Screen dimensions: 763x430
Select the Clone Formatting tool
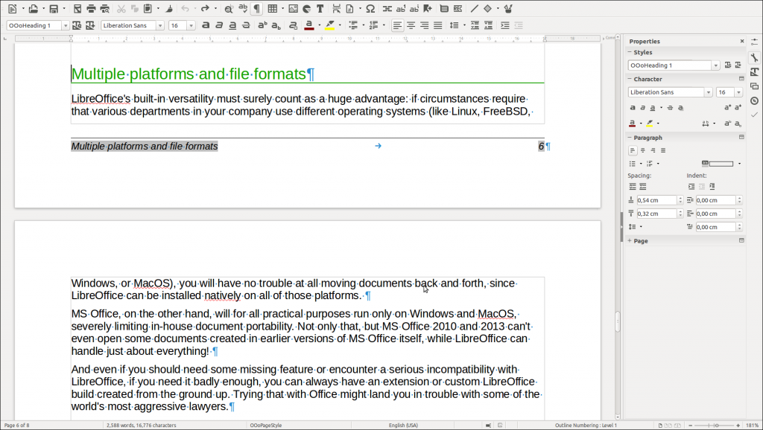pos(171,8)
